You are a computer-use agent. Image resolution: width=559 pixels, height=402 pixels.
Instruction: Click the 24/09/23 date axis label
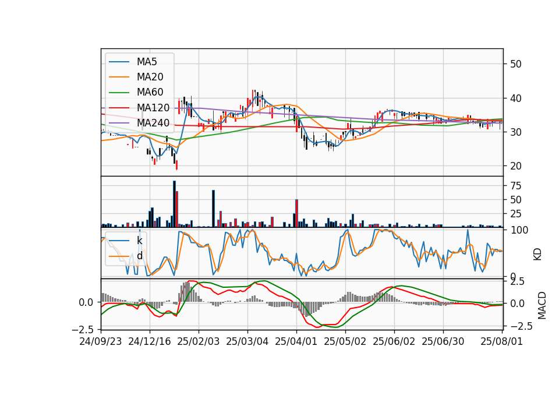point(101,341)
